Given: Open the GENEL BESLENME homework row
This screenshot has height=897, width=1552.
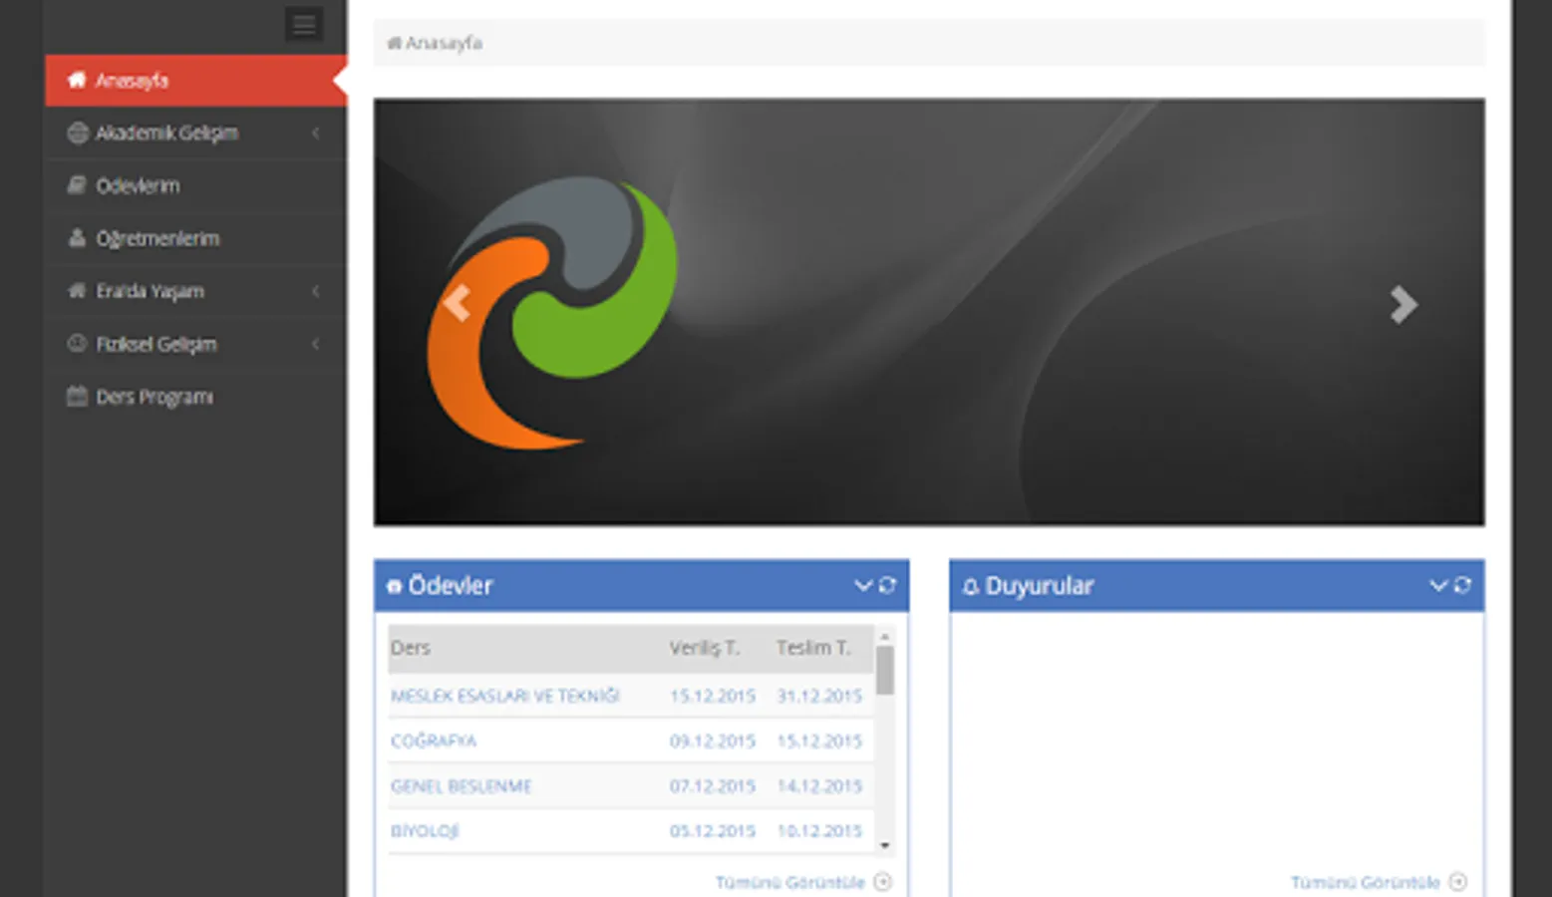Looking at the screenshot, I should (x=461, y=786).
